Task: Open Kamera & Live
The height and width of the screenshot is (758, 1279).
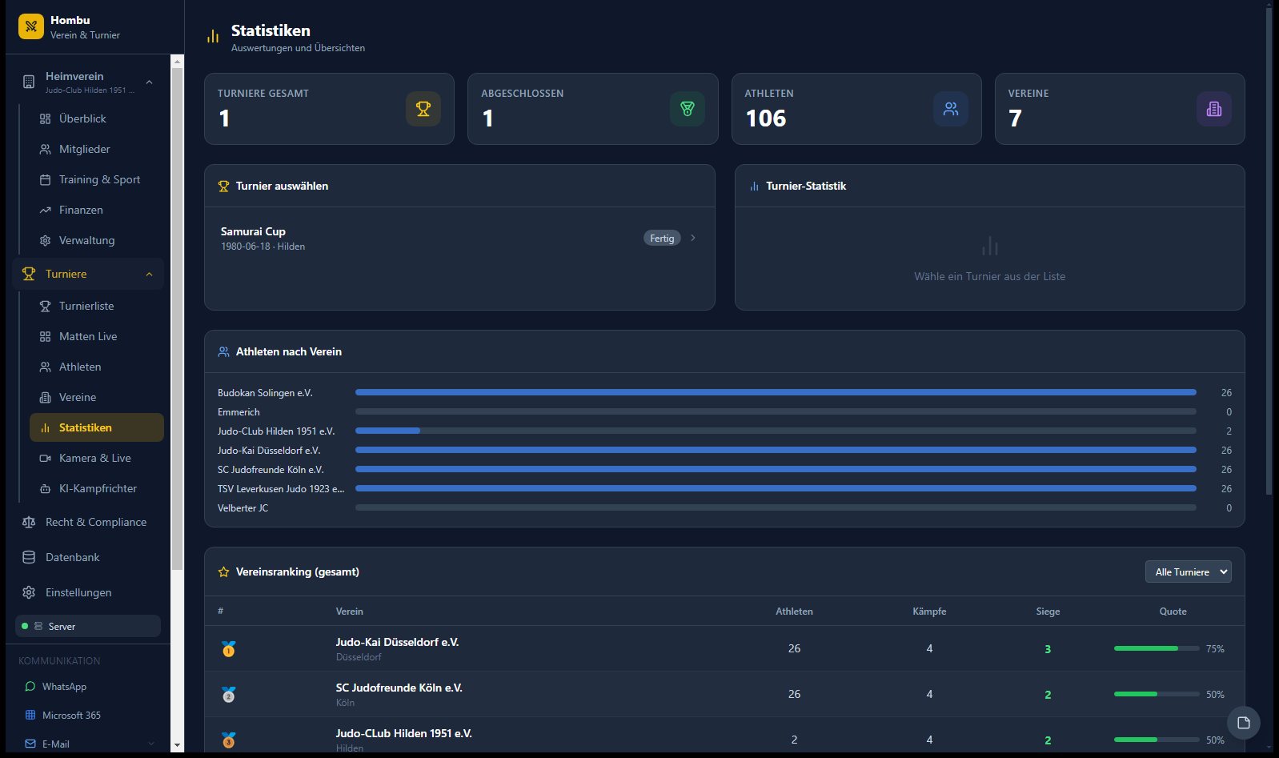Action: pos(97,458)
